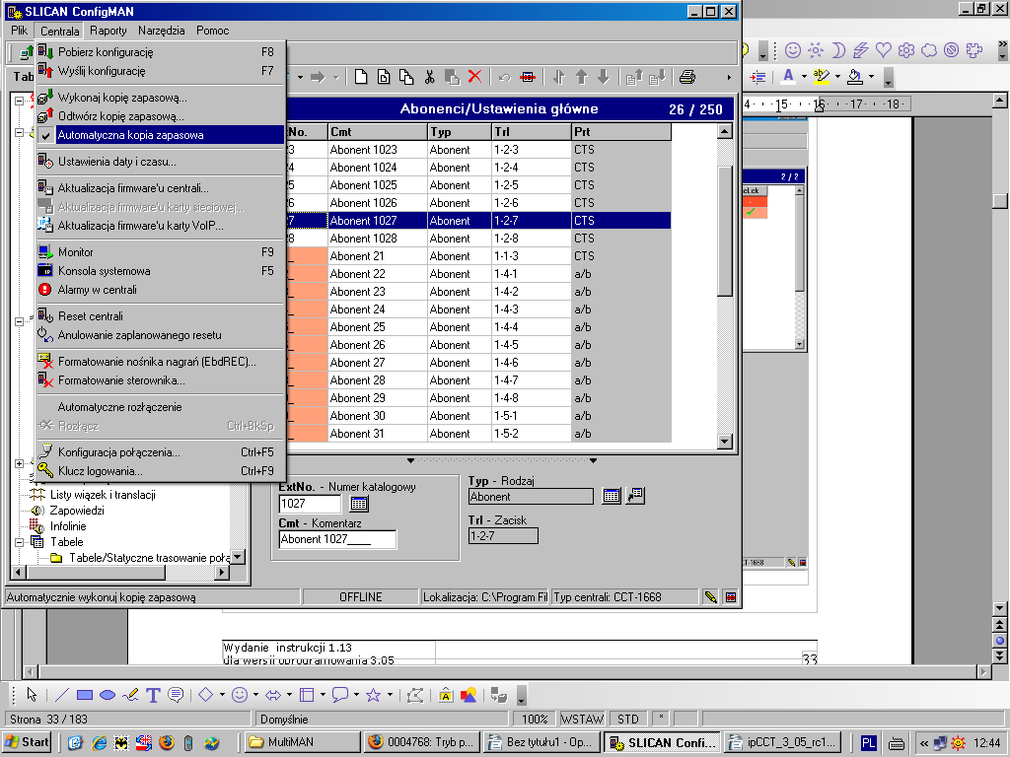
Task: Select the Freeform line tool
Action: click(x=130, y=695)
